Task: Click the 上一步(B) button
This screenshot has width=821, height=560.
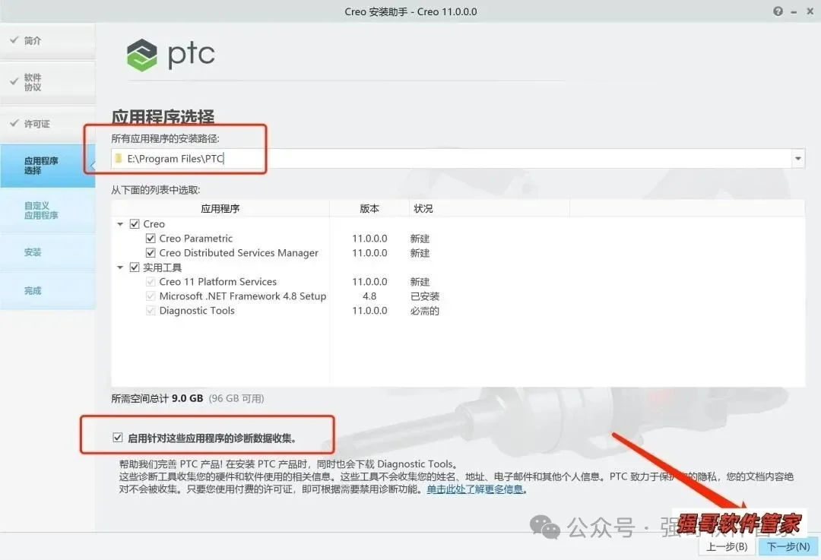Action: pos(727,547)
